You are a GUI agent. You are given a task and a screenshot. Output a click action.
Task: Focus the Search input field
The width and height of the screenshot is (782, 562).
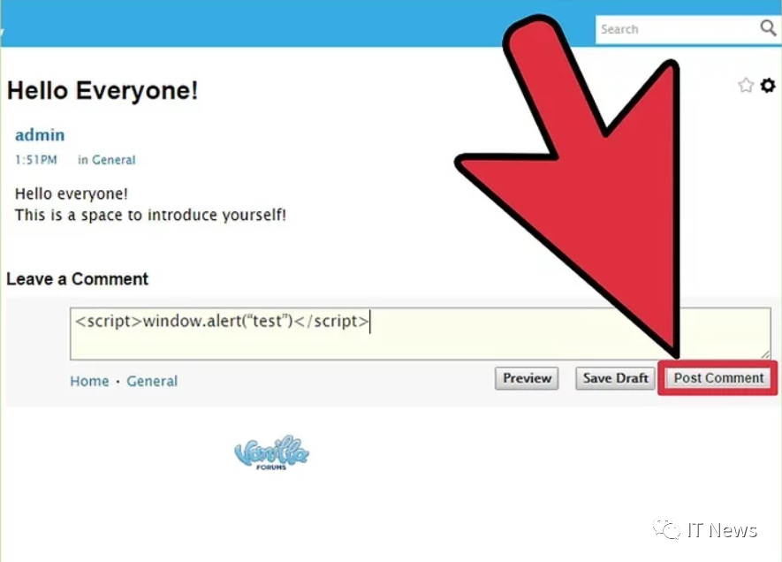[677, 29]
